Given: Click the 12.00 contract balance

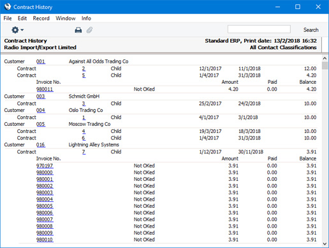Looking at the screenshot, I should click(x=310, y=68).
